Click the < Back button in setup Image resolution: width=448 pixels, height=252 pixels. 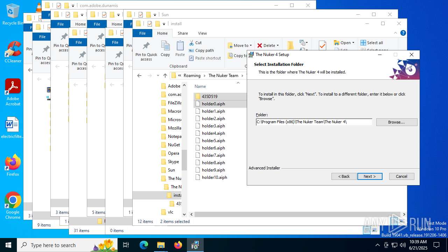[344, 176]
